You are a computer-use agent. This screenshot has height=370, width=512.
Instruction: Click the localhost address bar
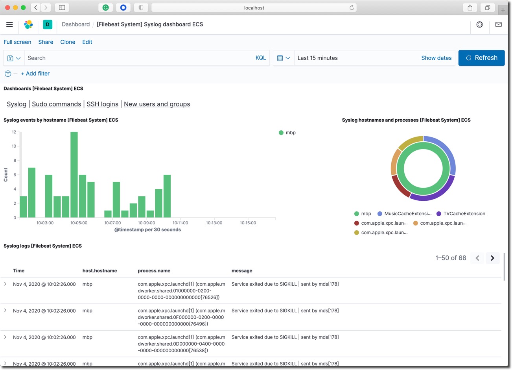point(254,7)
